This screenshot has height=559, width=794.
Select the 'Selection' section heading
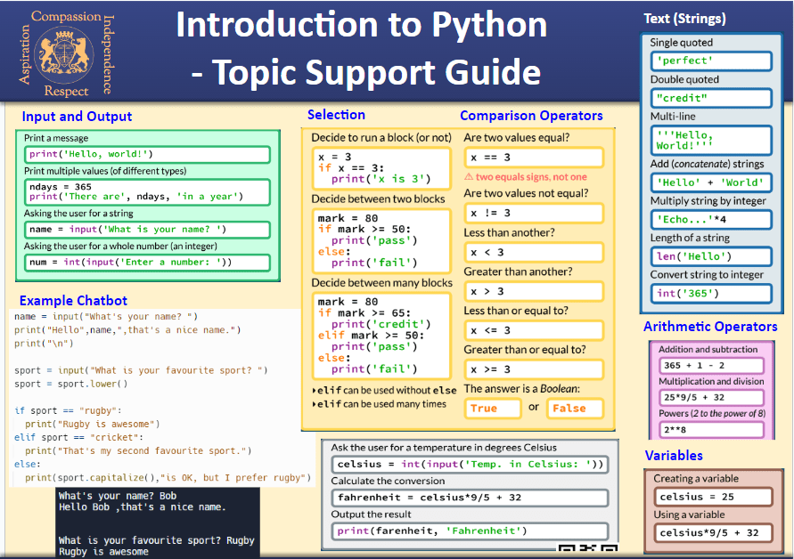[336, 115]
